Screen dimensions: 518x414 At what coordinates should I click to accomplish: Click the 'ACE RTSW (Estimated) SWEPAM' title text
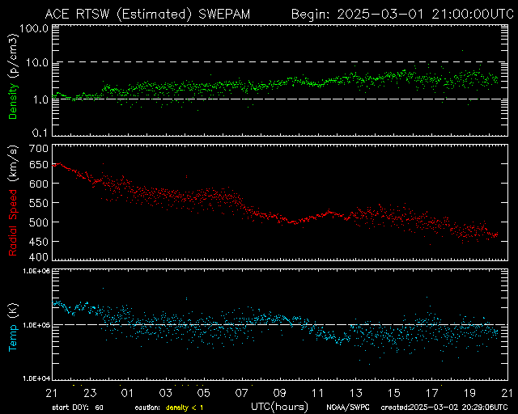tap(147, 15)
